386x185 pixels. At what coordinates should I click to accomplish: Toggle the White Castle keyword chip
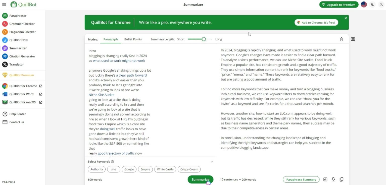point(165,169)
